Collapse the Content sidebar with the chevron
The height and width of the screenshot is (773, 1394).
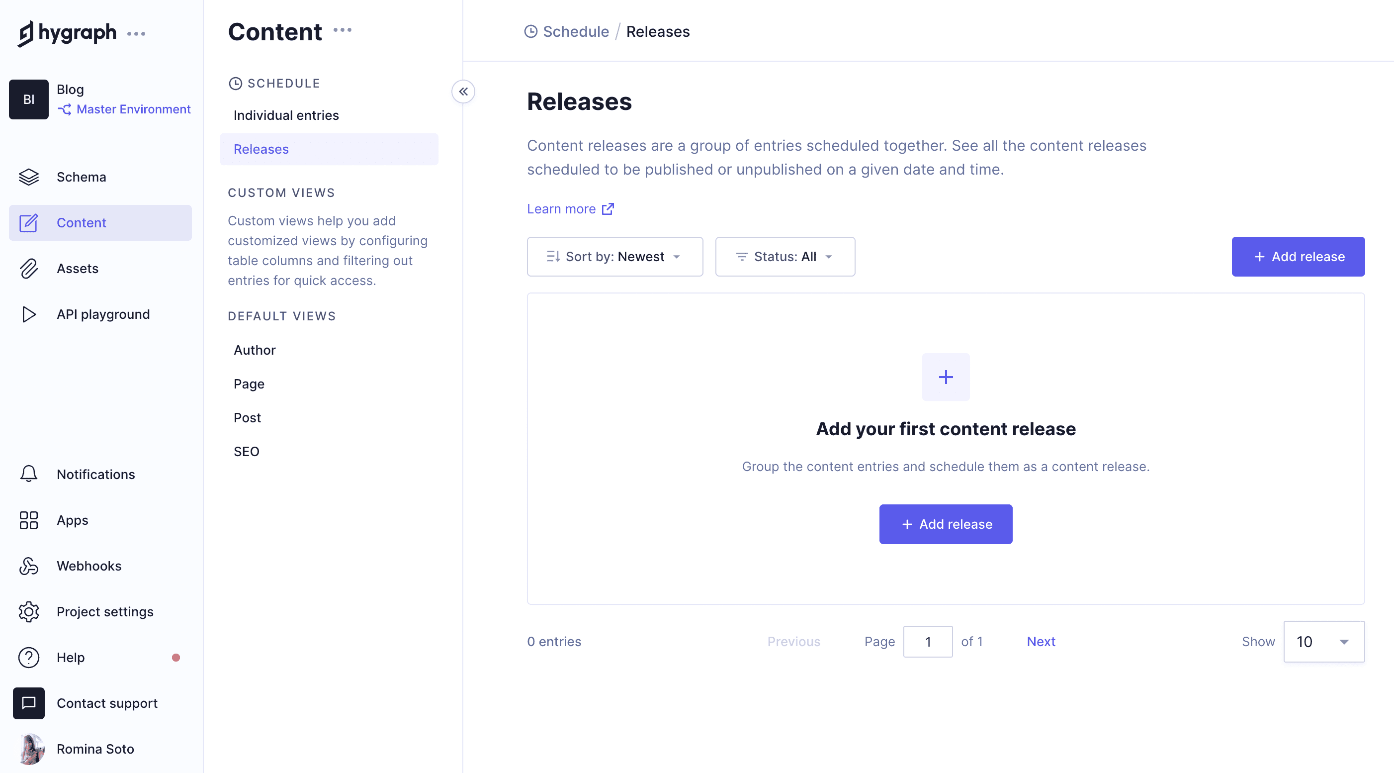(x=463, y=92)
